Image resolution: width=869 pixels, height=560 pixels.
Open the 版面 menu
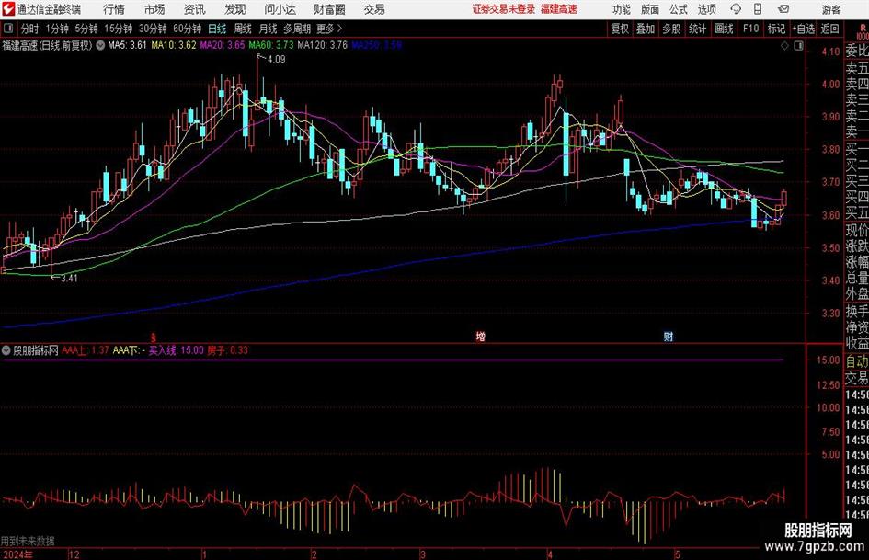[x=650, y=9]
